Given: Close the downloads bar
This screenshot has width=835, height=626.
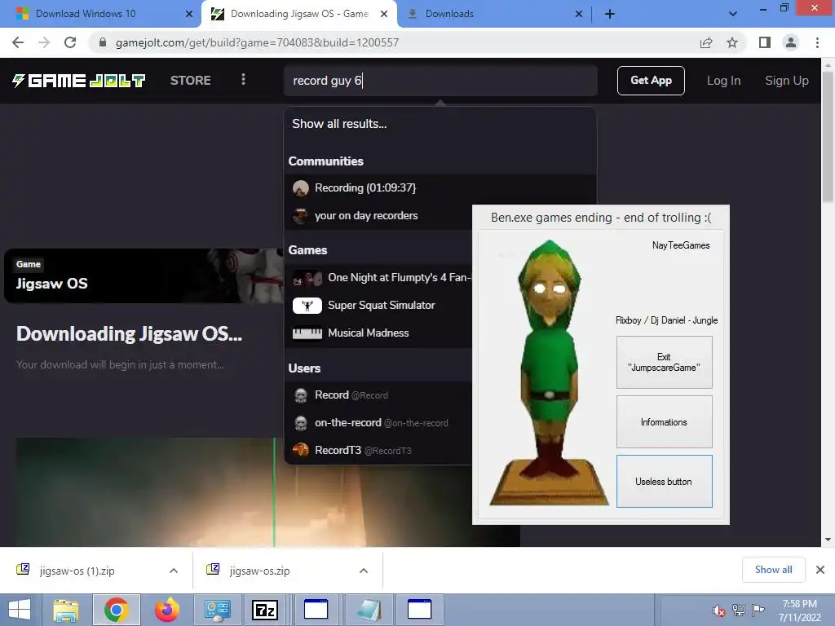Looking at the screenshot, I should 820,570.
